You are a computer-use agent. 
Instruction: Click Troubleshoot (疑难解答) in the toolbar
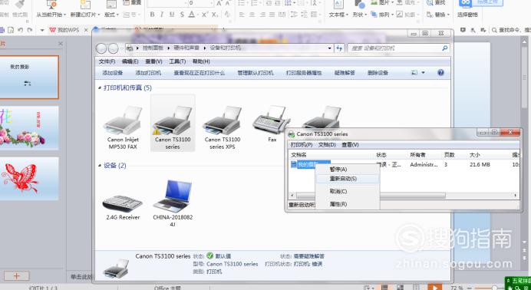tap(345, 73)
